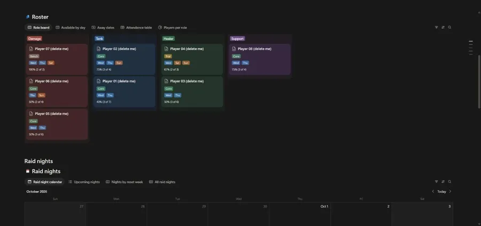Click the Raid nights calendar icon

[28, 171]
